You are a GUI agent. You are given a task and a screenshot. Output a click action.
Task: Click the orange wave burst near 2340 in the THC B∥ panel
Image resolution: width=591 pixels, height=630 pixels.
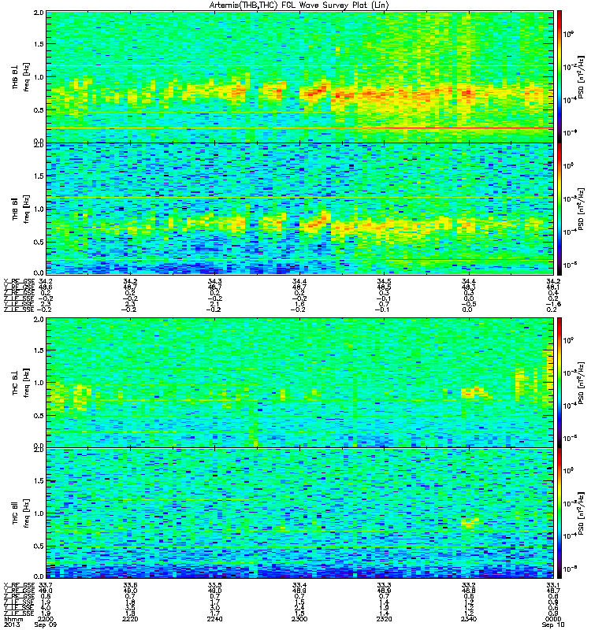470,522
